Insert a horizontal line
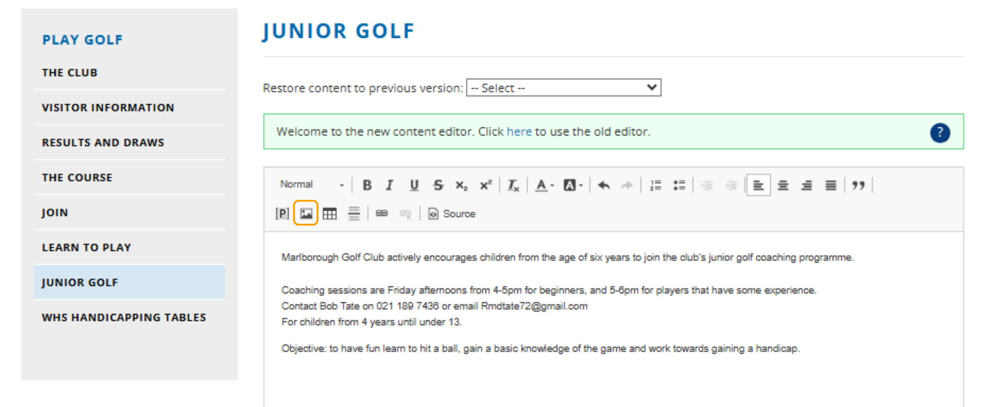This screenshot has width=995, height=407. tap(354, 214)
